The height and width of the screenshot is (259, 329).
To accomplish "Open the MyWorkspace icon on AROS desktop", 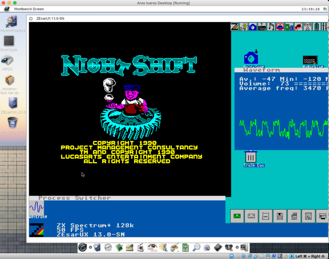I will pyautogui.click(x=13, y=24).
